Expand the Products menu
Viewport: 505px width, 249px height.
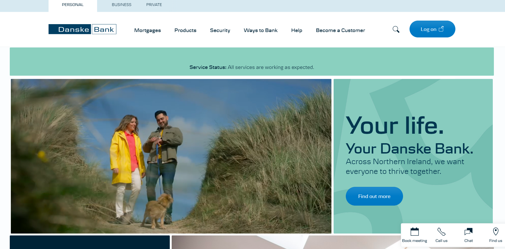[x=185, y=30]
